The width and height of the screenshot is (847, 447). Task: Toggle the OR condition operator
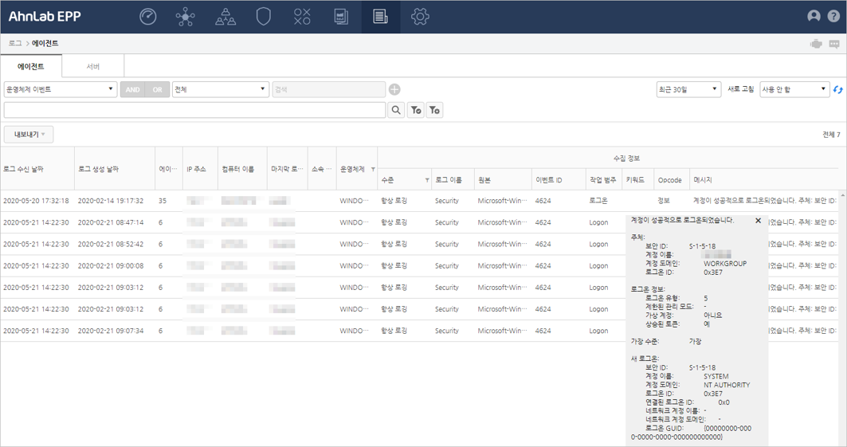click(x=157, y=89)
